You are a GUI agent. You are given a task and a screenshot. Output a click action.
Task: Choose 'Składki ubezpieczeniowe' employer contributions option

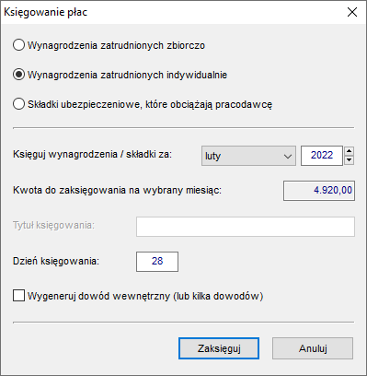18,104
